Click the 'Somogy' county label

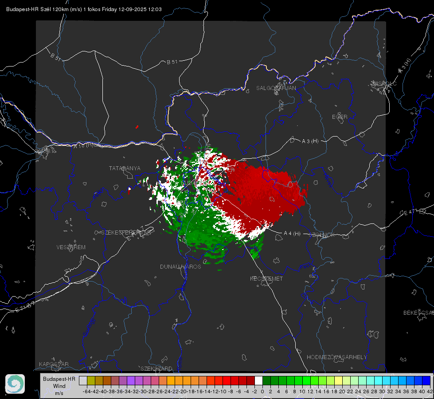click(89, 327)
